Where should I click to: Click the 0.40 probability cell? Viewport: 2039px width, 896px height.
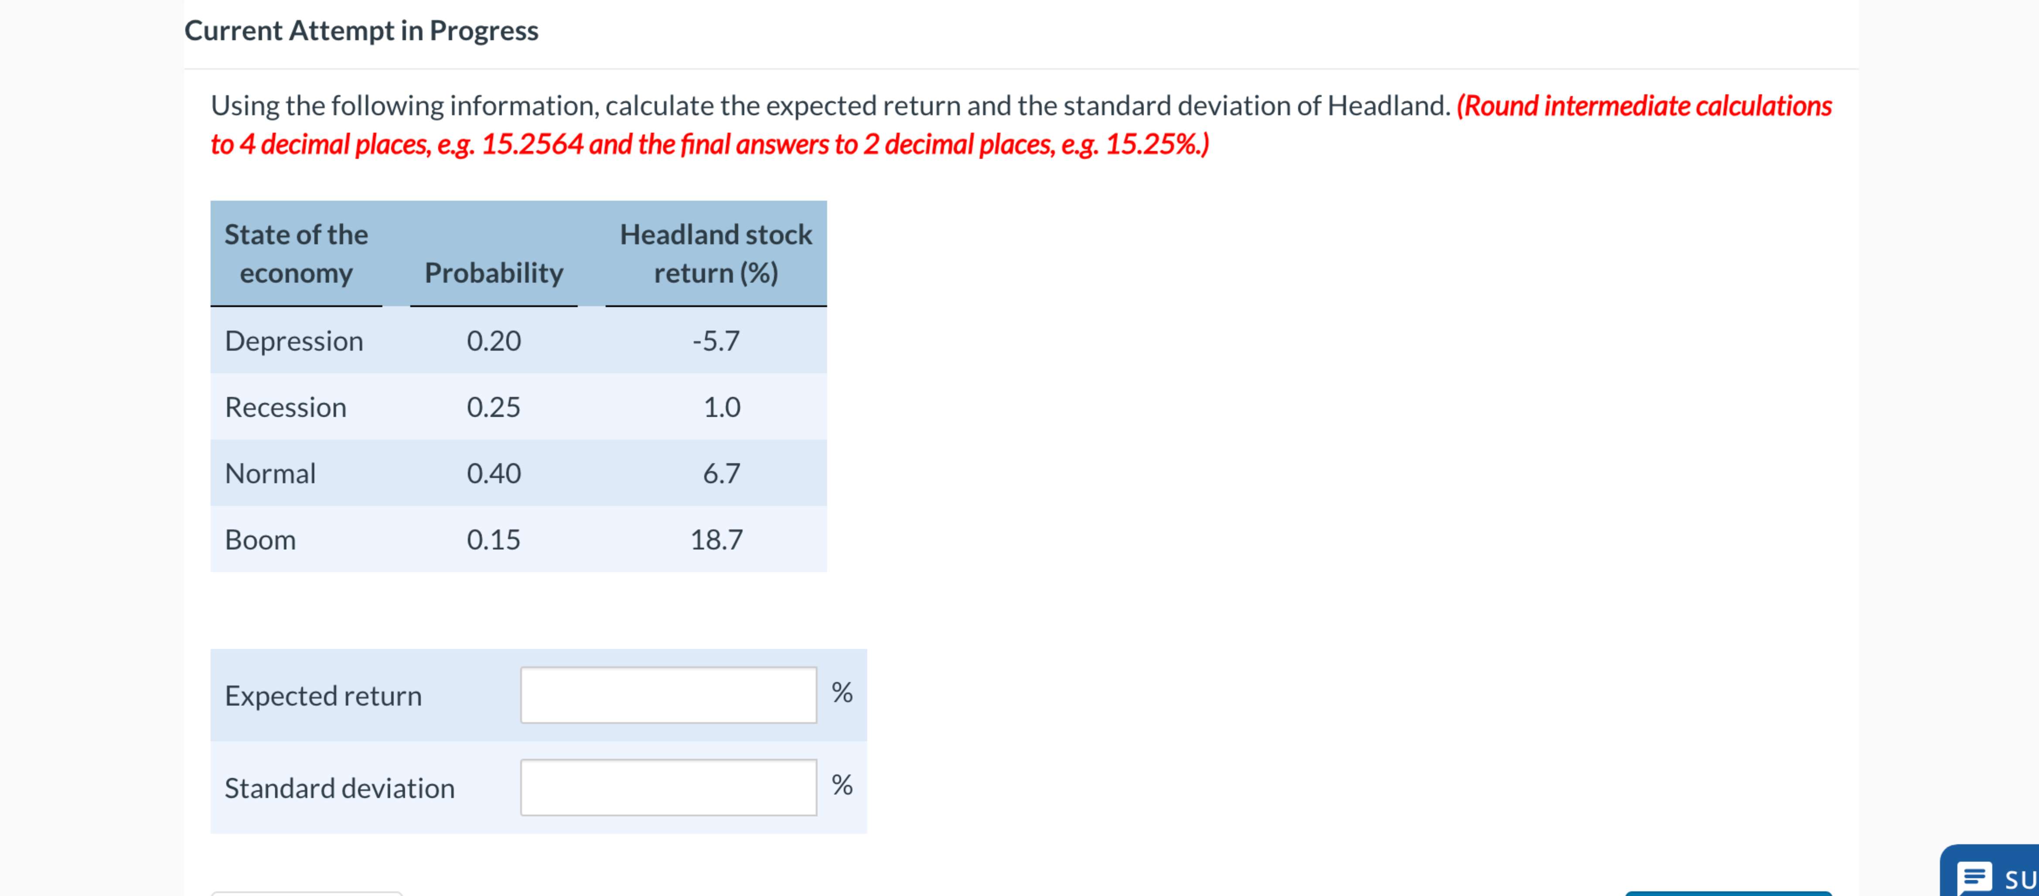494,473
